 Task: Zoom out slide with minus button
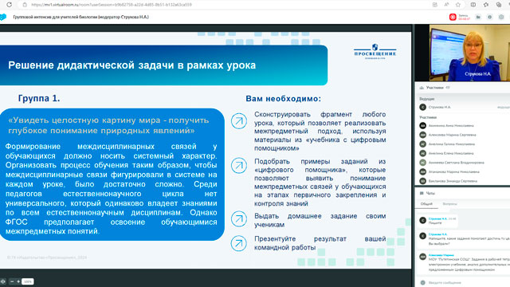pos(12,281)
